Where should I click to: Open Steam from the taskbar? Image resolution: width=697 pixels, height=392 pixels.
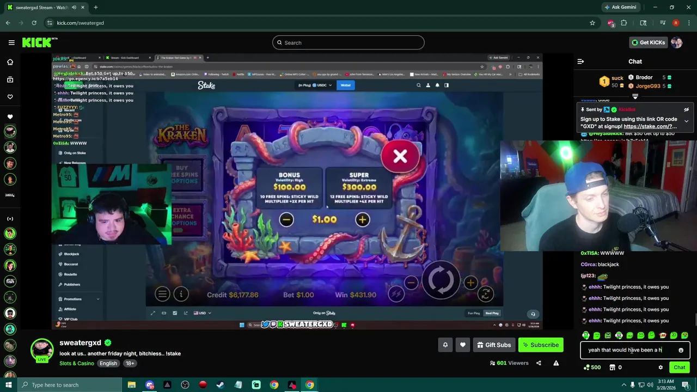click(x=221, y=385)
